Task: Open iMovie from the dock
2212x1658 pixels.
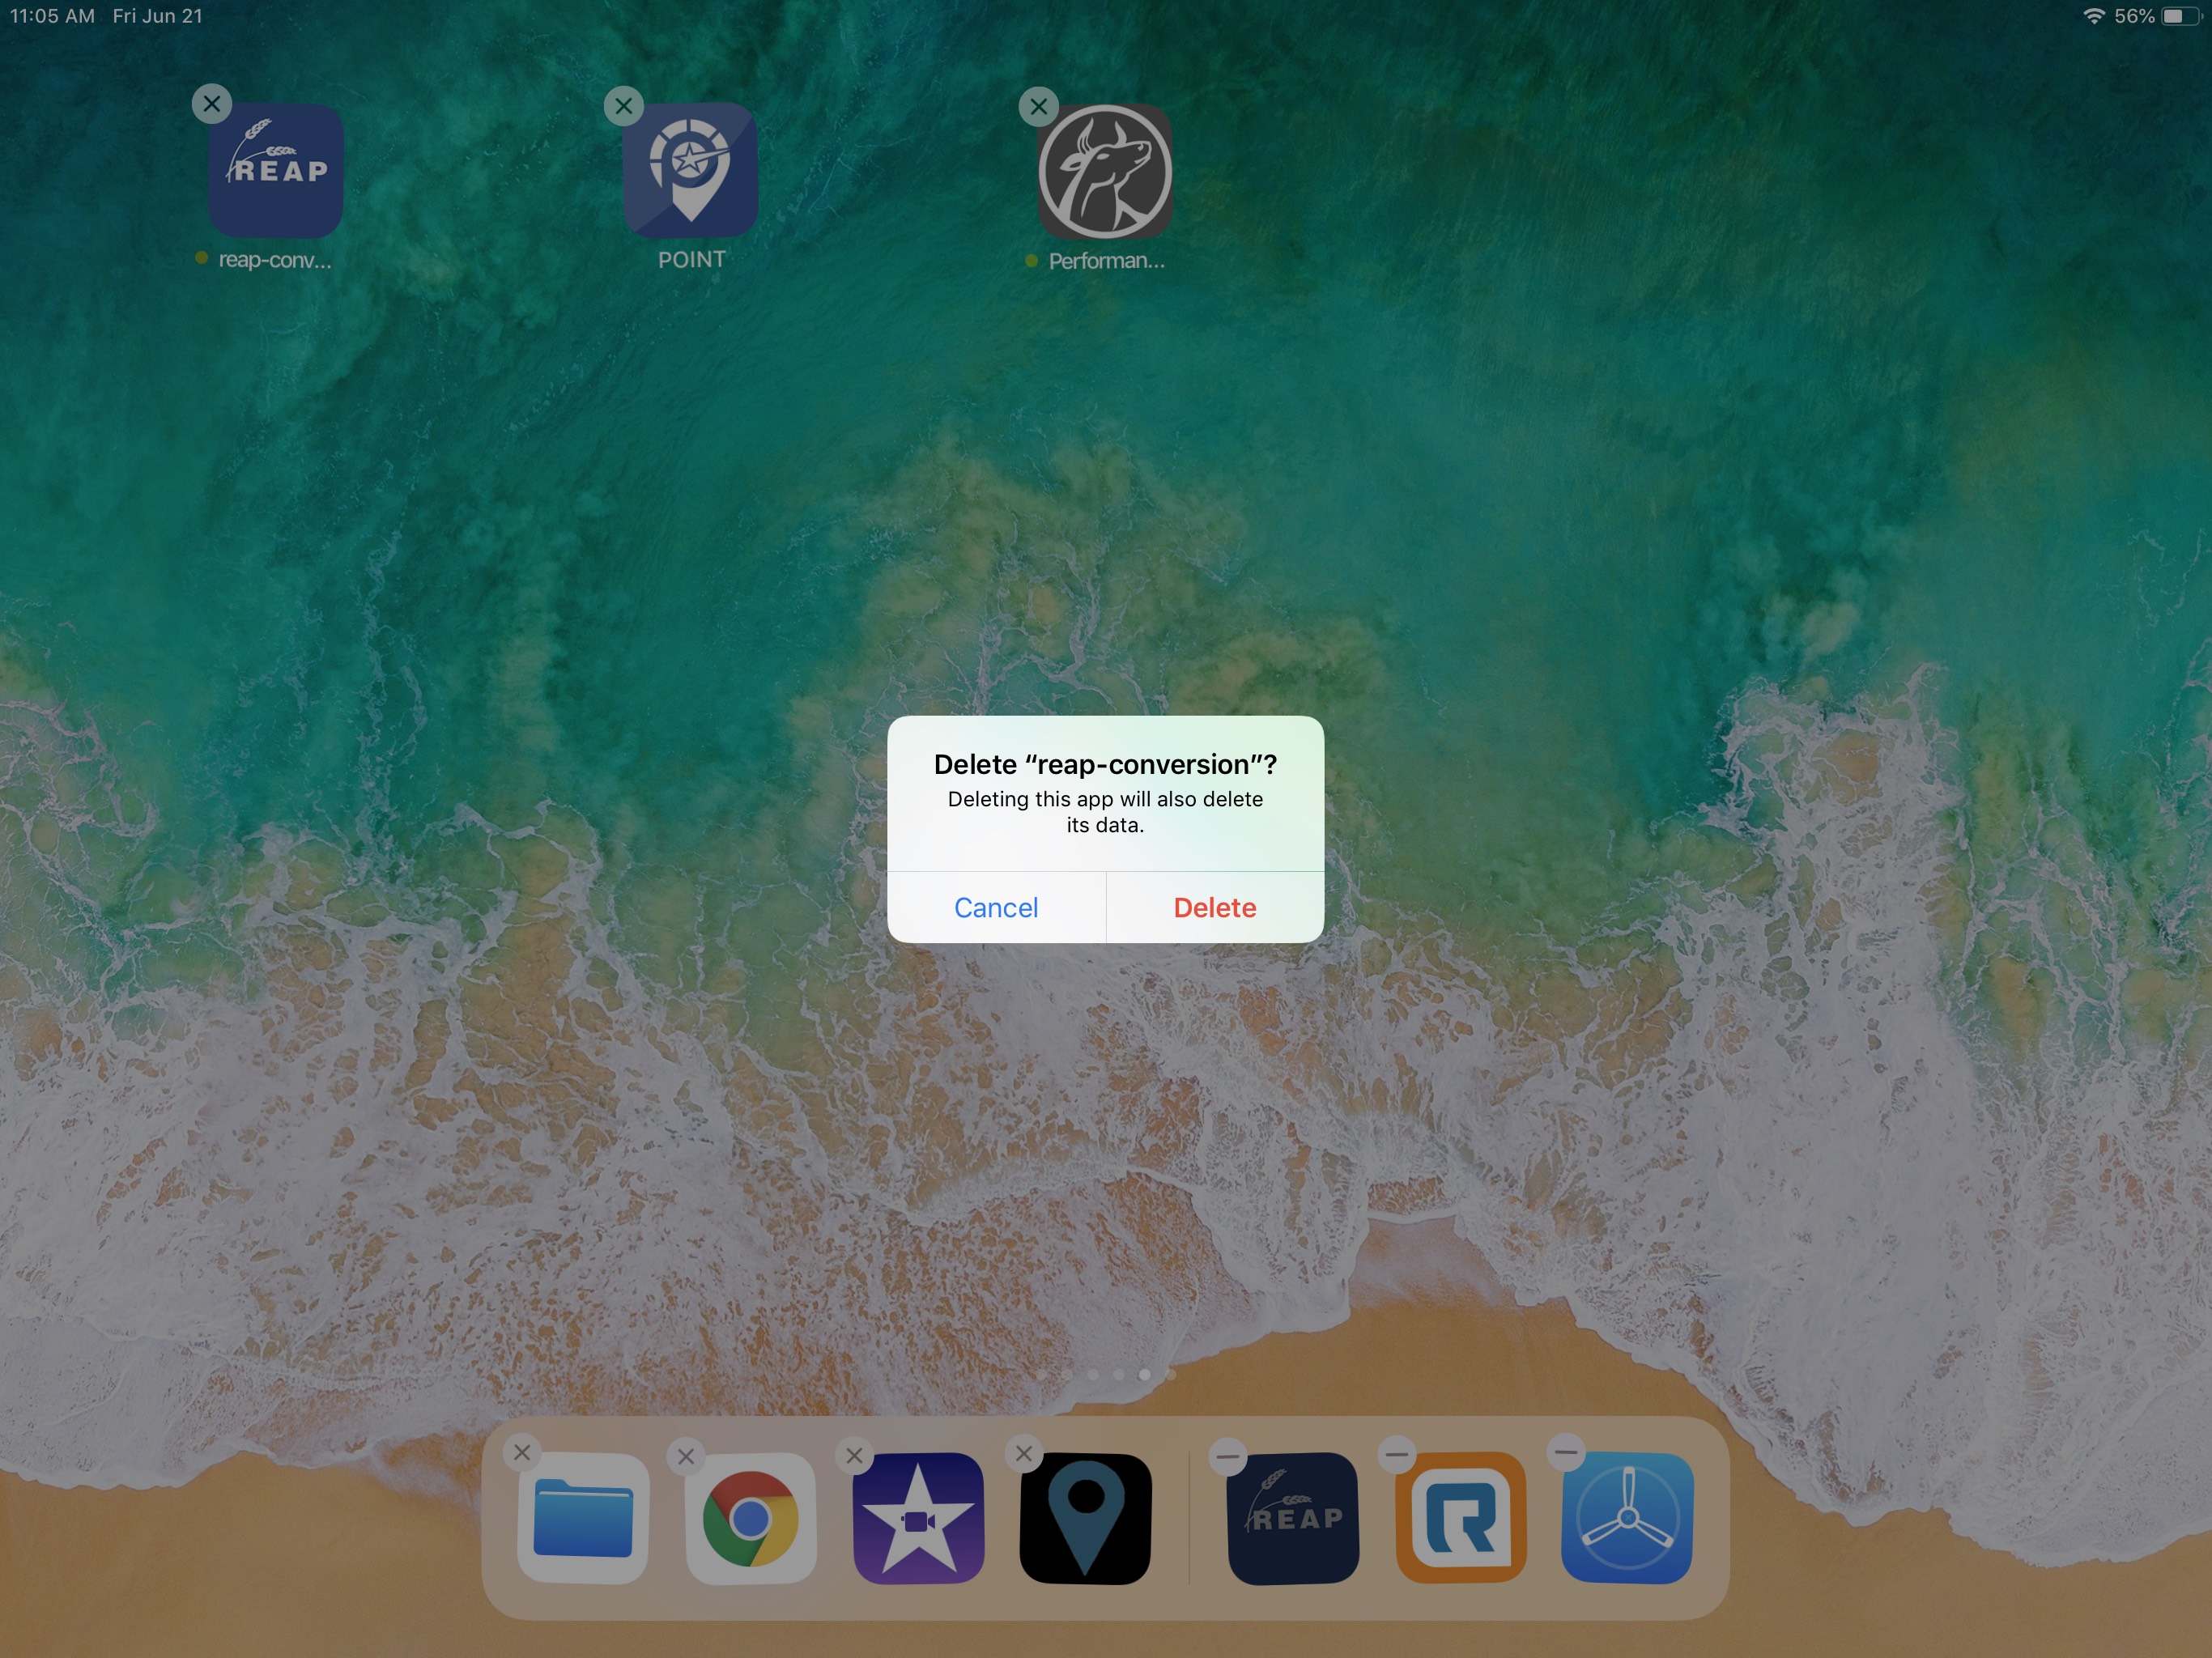Action: point(918,1518)
